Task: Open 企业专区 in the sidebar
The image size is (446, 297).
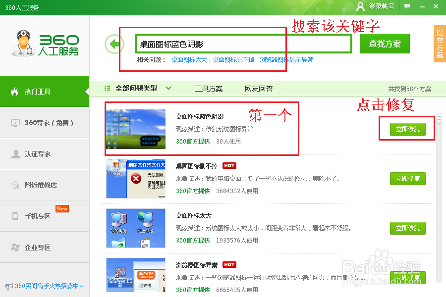Action: tap(45, 247)
